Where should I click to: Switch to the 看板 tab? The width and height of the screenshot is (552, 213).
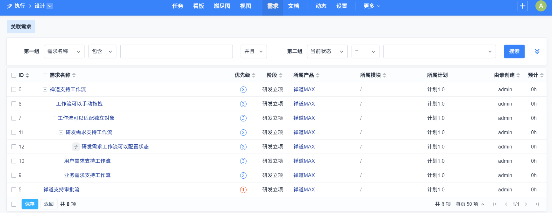(x=198, y=6)
